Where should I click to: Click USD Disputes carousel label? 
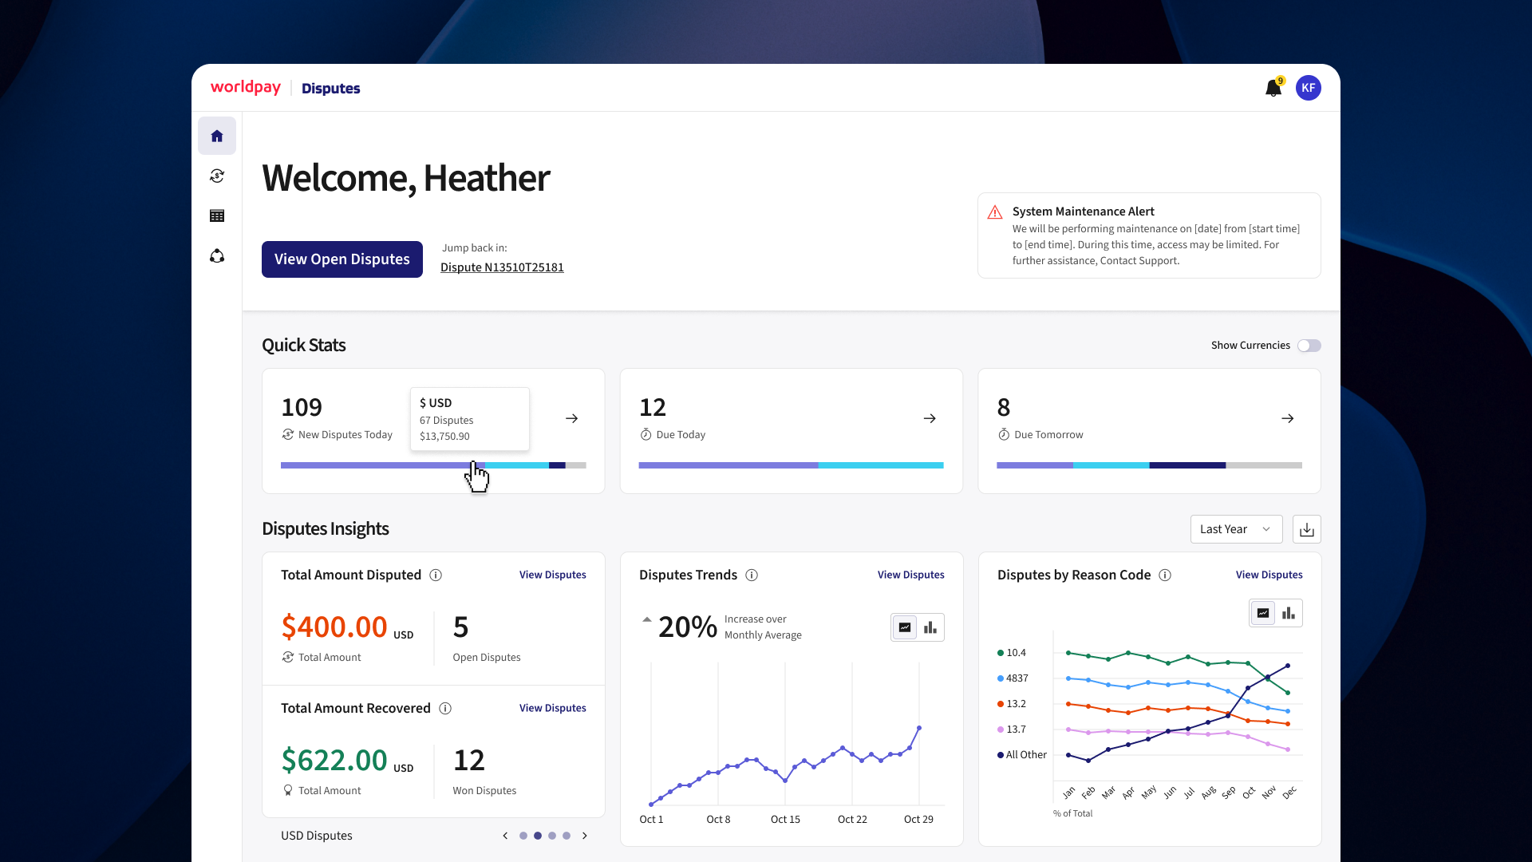click(x=317, y=836)
